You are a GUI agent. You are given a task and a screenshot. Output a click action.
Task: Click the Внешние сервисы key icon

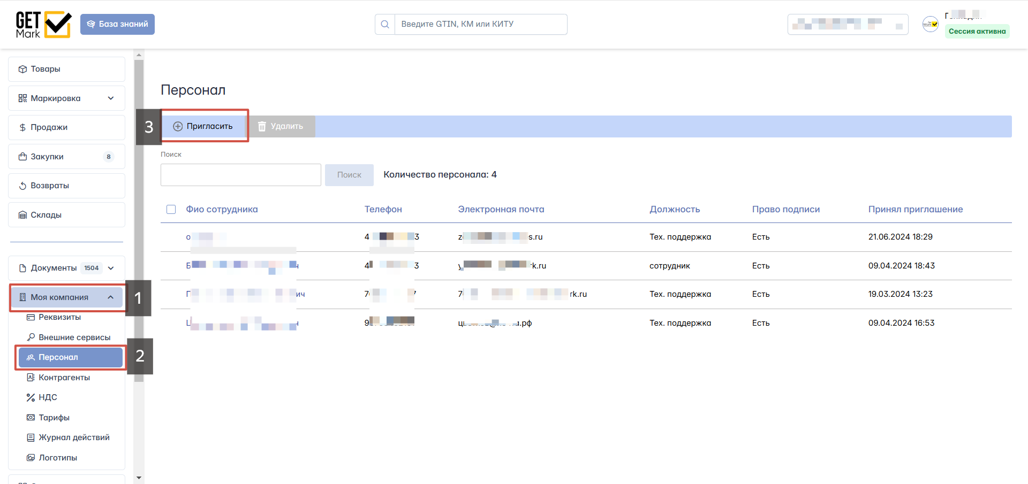(31, 337)
